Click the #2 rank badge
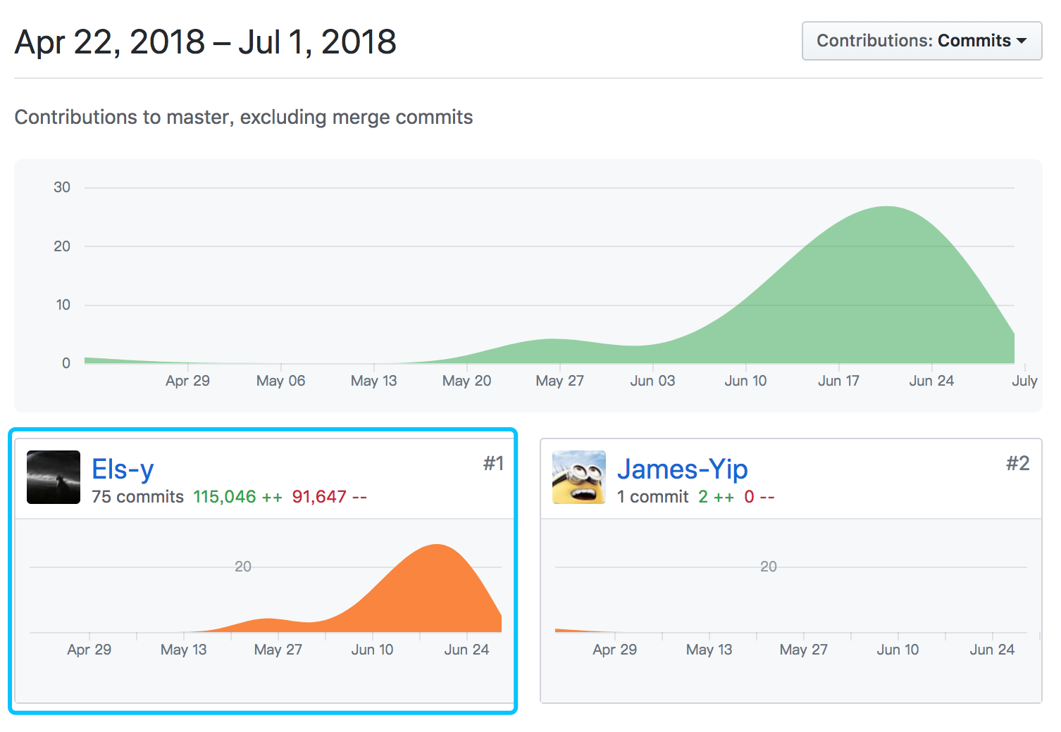Viewport: 1061px width, 732px height. coord(1017,463)
